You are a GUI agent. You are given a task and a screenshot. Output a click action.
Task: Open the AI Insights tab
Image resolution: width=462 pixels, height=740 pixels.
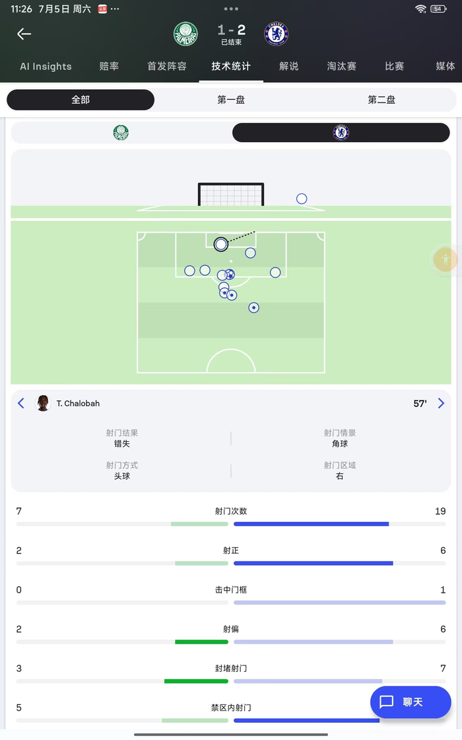point(46,66)
